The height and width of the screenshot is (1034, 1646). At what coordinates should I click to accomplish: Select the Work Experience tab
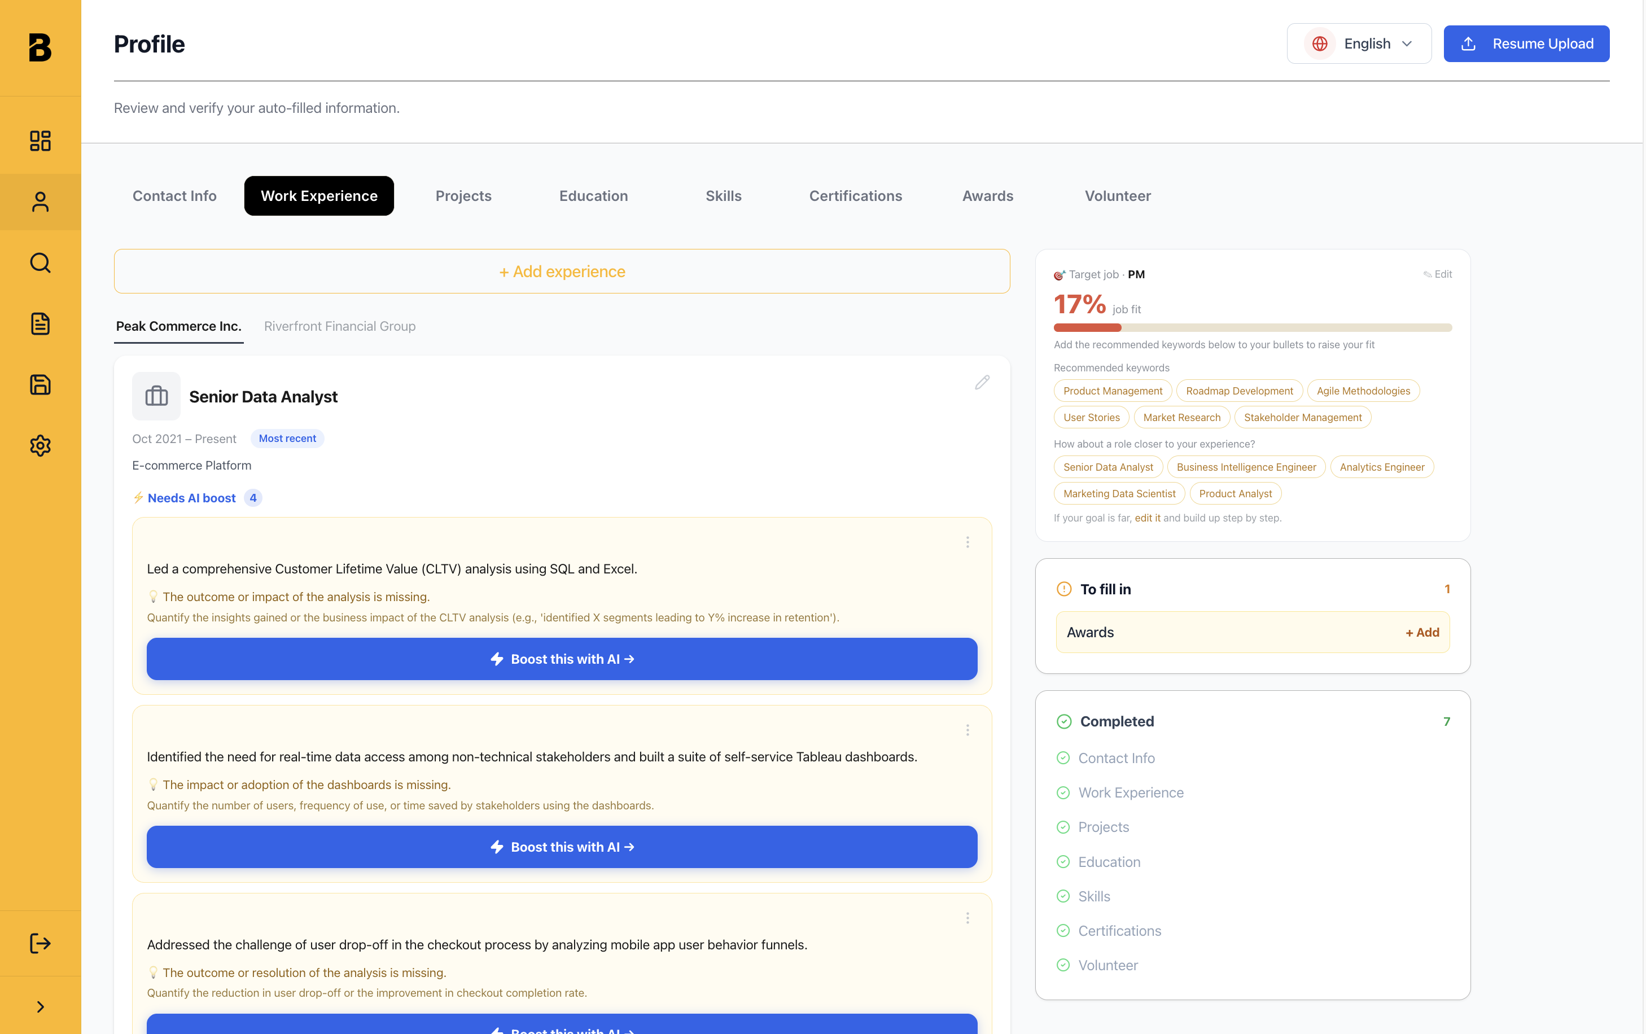318,195
